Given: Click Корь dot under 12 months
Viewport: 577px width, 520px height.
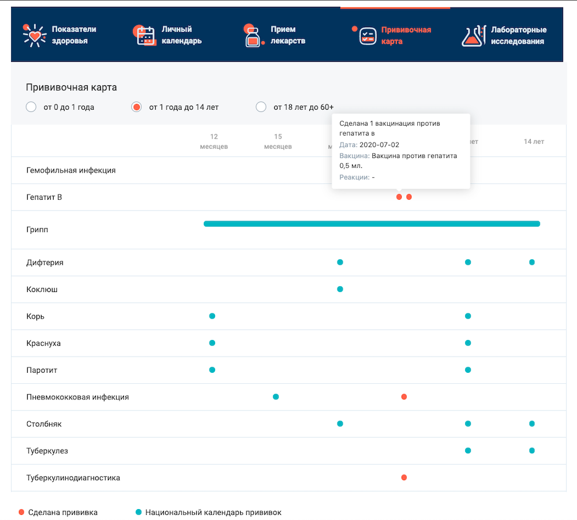Looking at the screenshot, I should pos(212,316).
